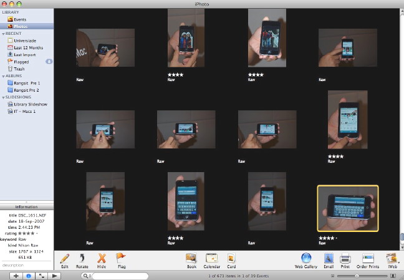Create a Book from photos
The width and height of the screenshot is (404, 280).
(x=191, y=261)
